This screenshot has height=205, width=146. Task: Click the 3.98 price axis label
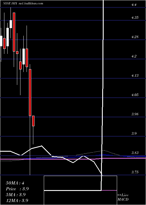(x=135, y=114)
